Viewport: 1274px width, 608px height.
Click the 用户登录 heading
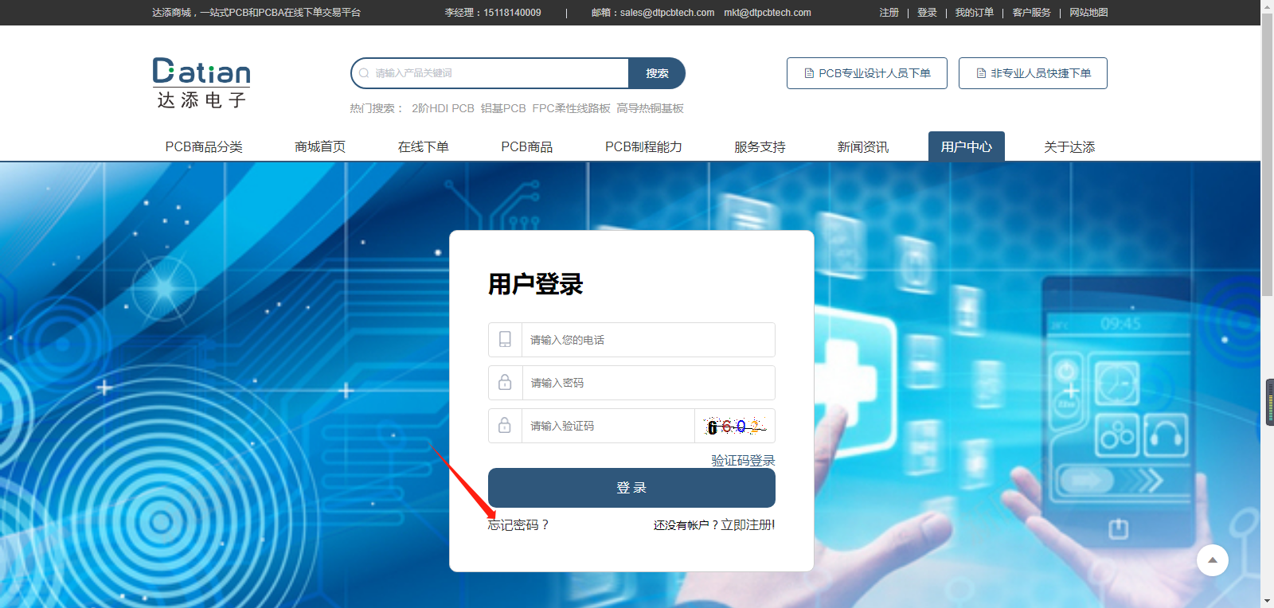click(536, 284)
